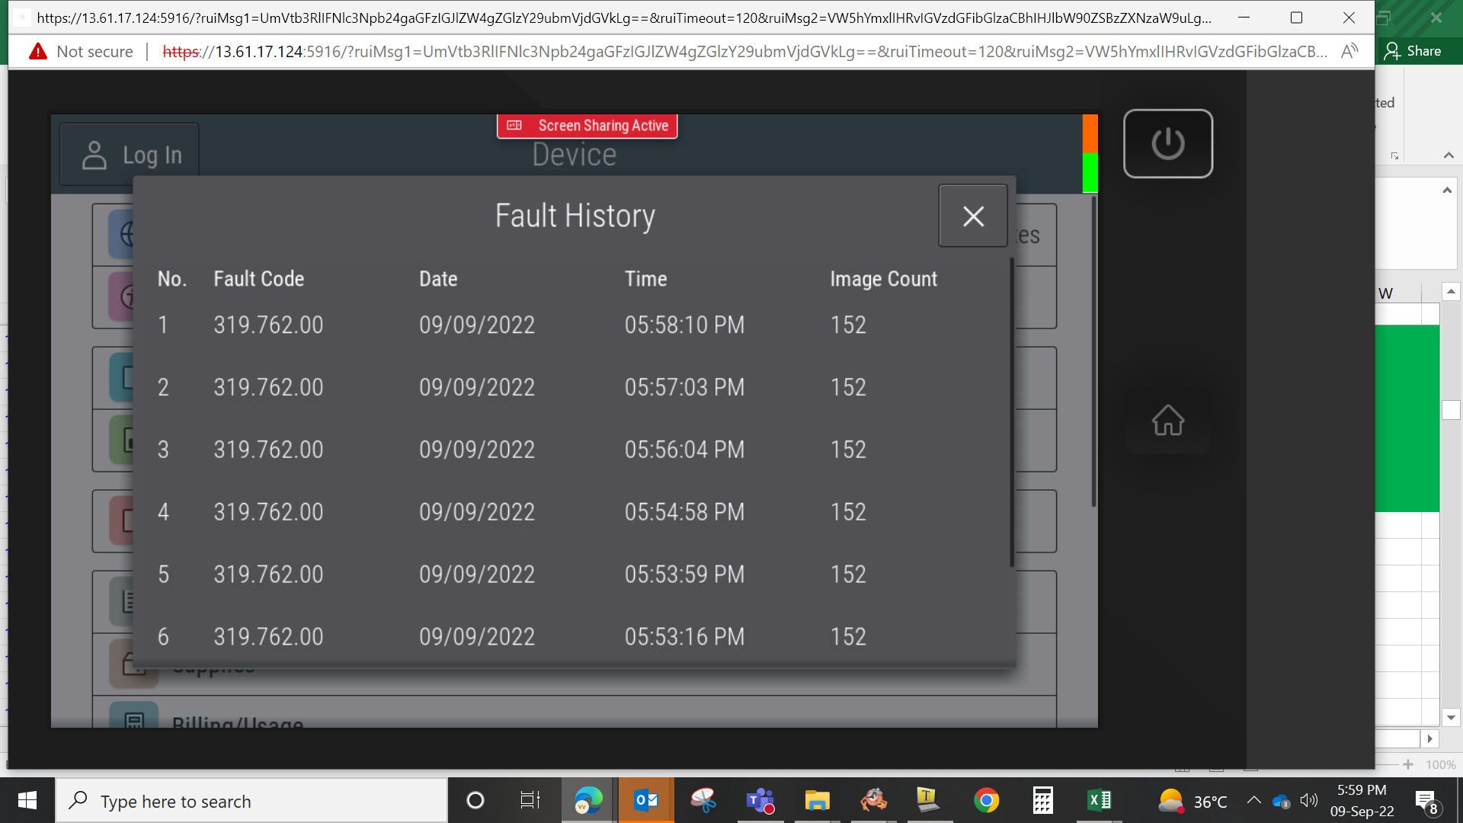Open the Calculator app on taskbar
The height and width of the screenshot is (823, 1463).
coord(1042,800)
